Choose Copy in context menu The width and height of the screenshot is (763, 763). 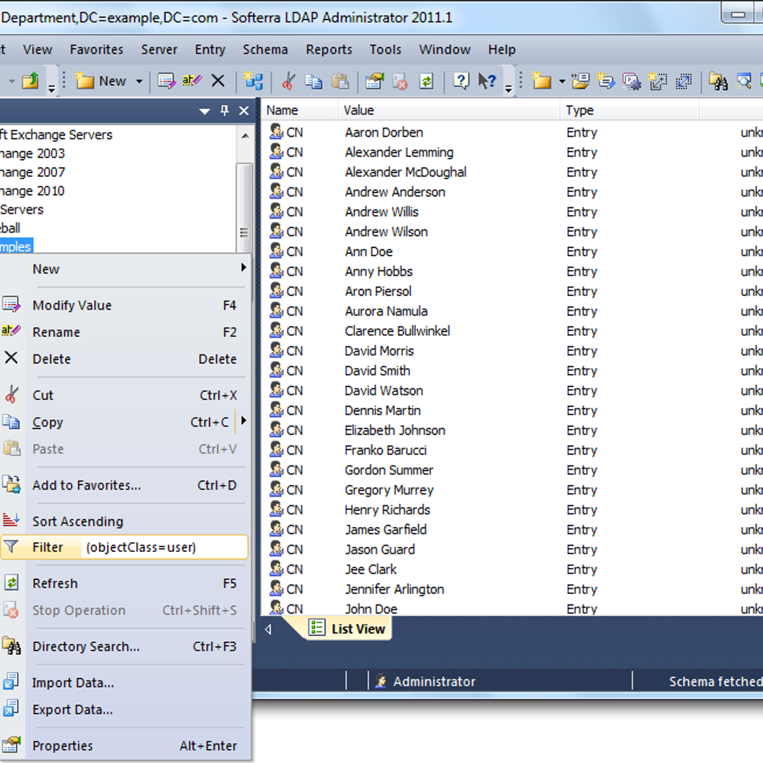tap(117, 422)
